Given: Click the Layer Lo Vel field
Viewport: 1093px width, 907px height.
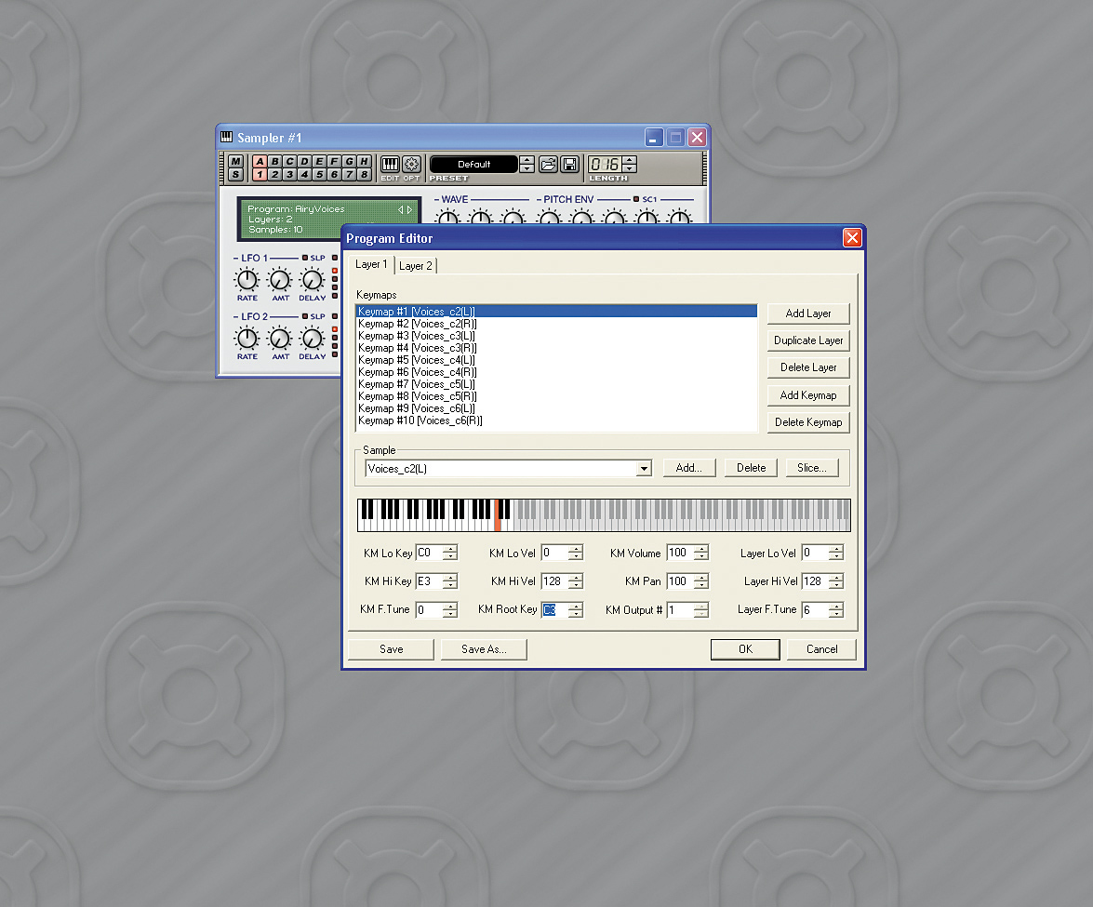Looking at the screenshot, I should pos(815,553).
